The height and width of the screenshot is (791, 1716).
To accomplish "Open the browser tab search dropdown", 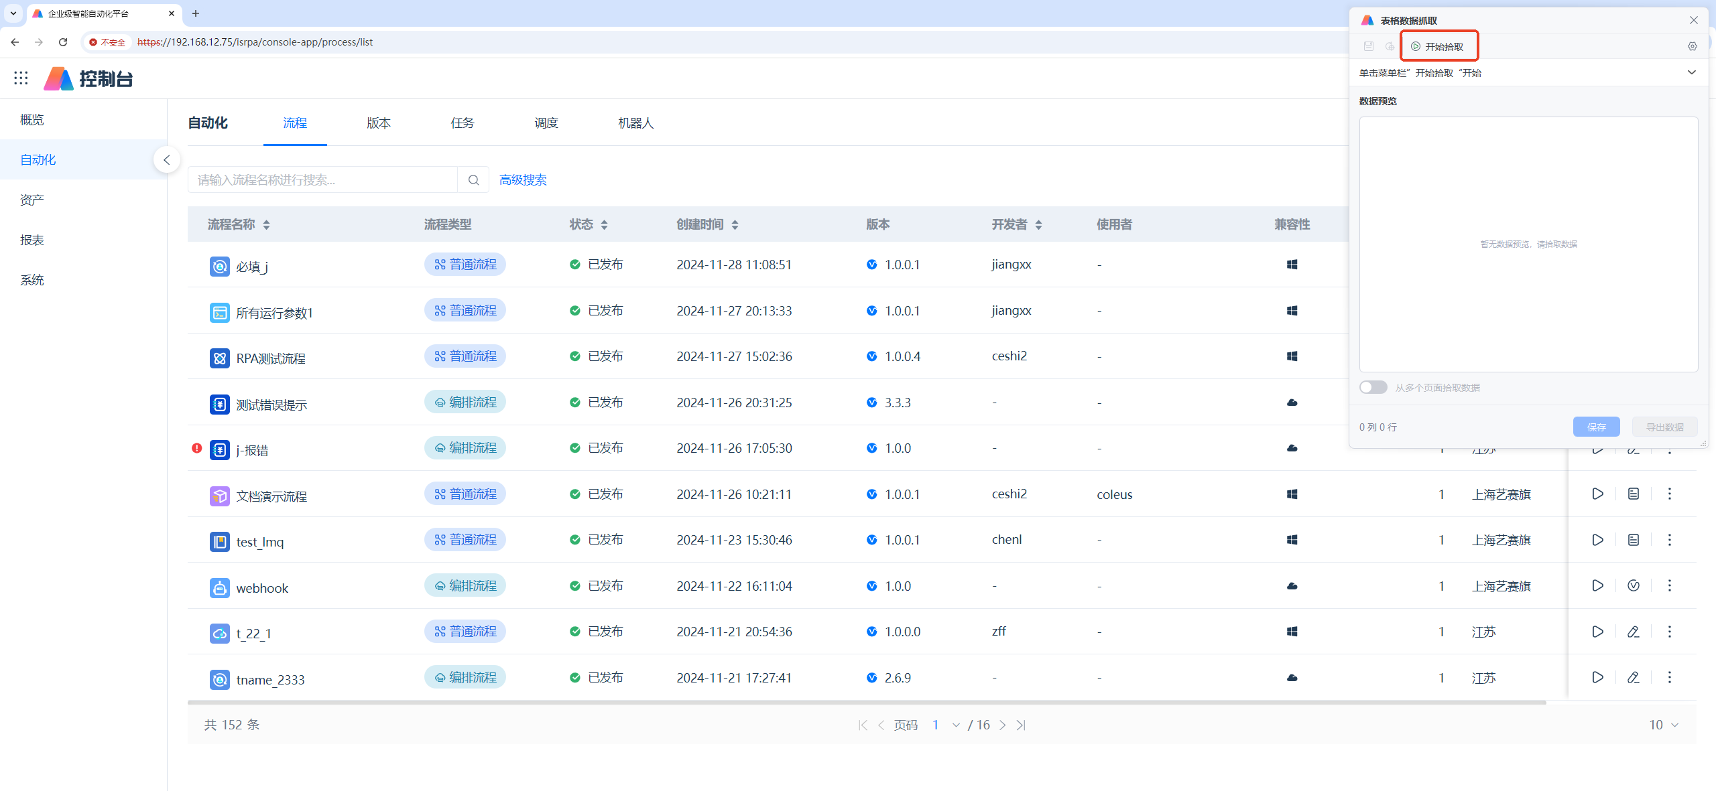I will pyautogui.click(x=13, y=13).
